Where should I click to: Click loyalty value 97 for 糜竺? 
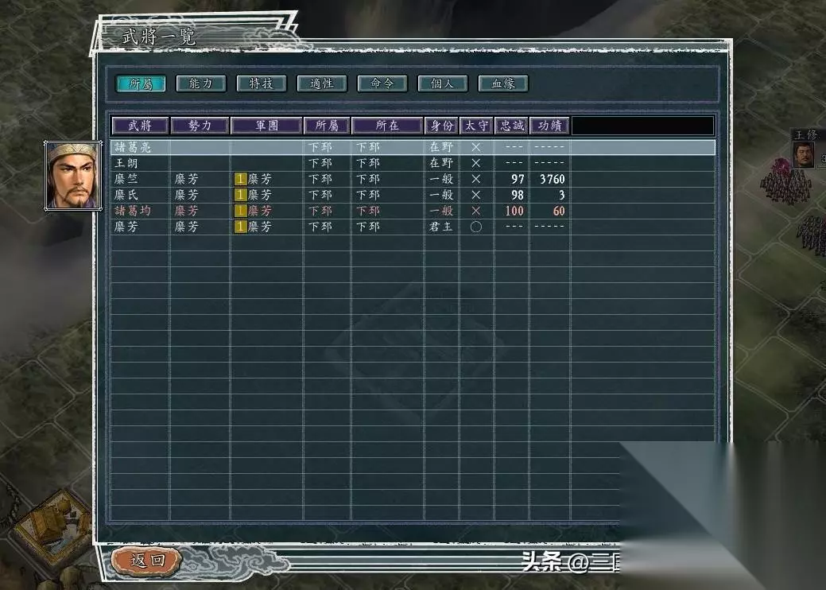pyautogui.click(x=518, y=179)
